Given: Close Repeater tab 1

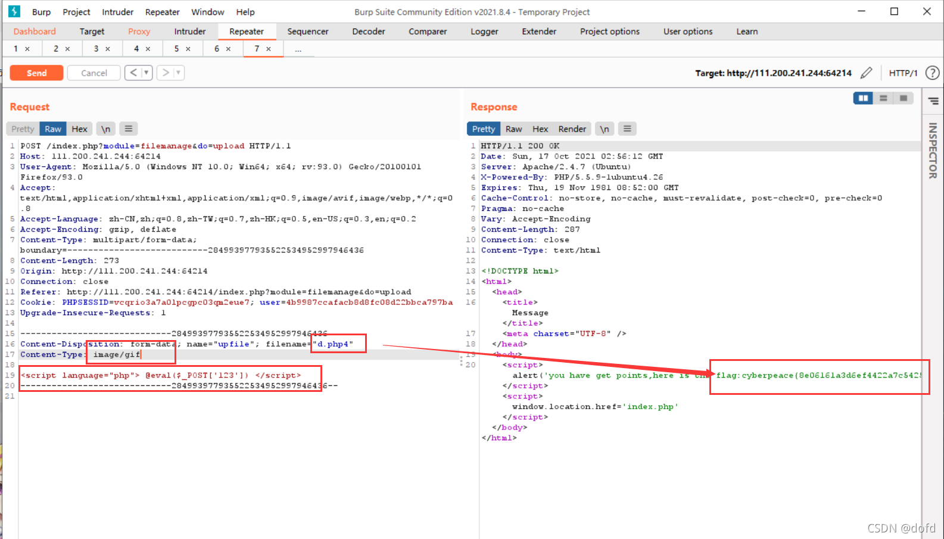Looking at the screenshot, I should 27,49.
